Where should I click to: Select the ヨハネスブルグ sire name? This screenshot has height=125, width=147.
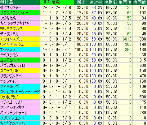(x=11, y=28)
